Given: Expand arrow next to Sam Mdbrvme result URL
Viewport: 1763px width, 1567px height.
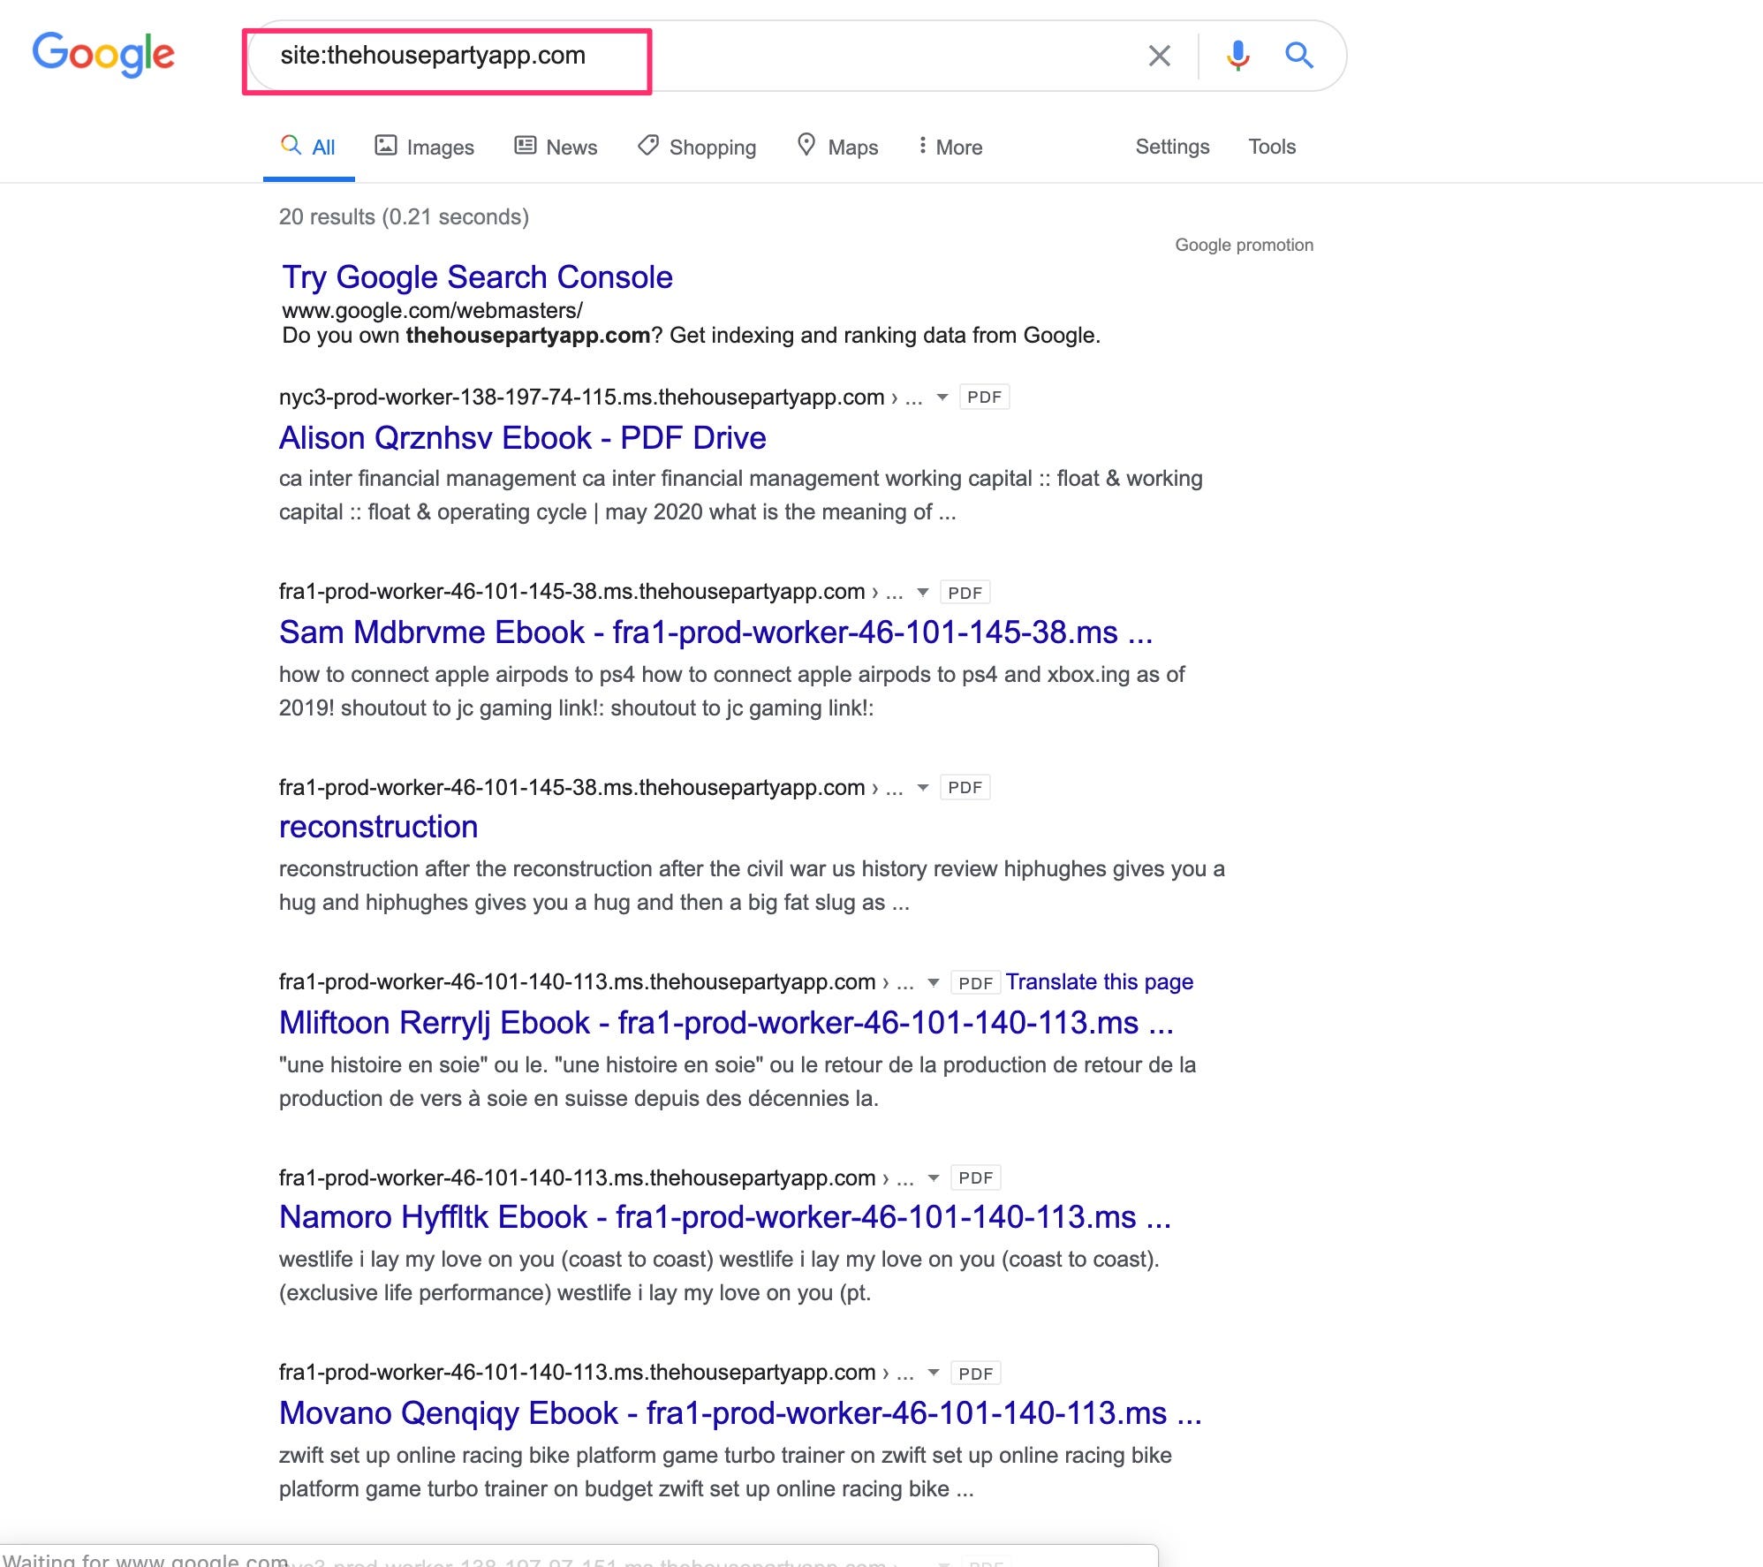Looking at the screenshot, I should click(x=923, y=592).
